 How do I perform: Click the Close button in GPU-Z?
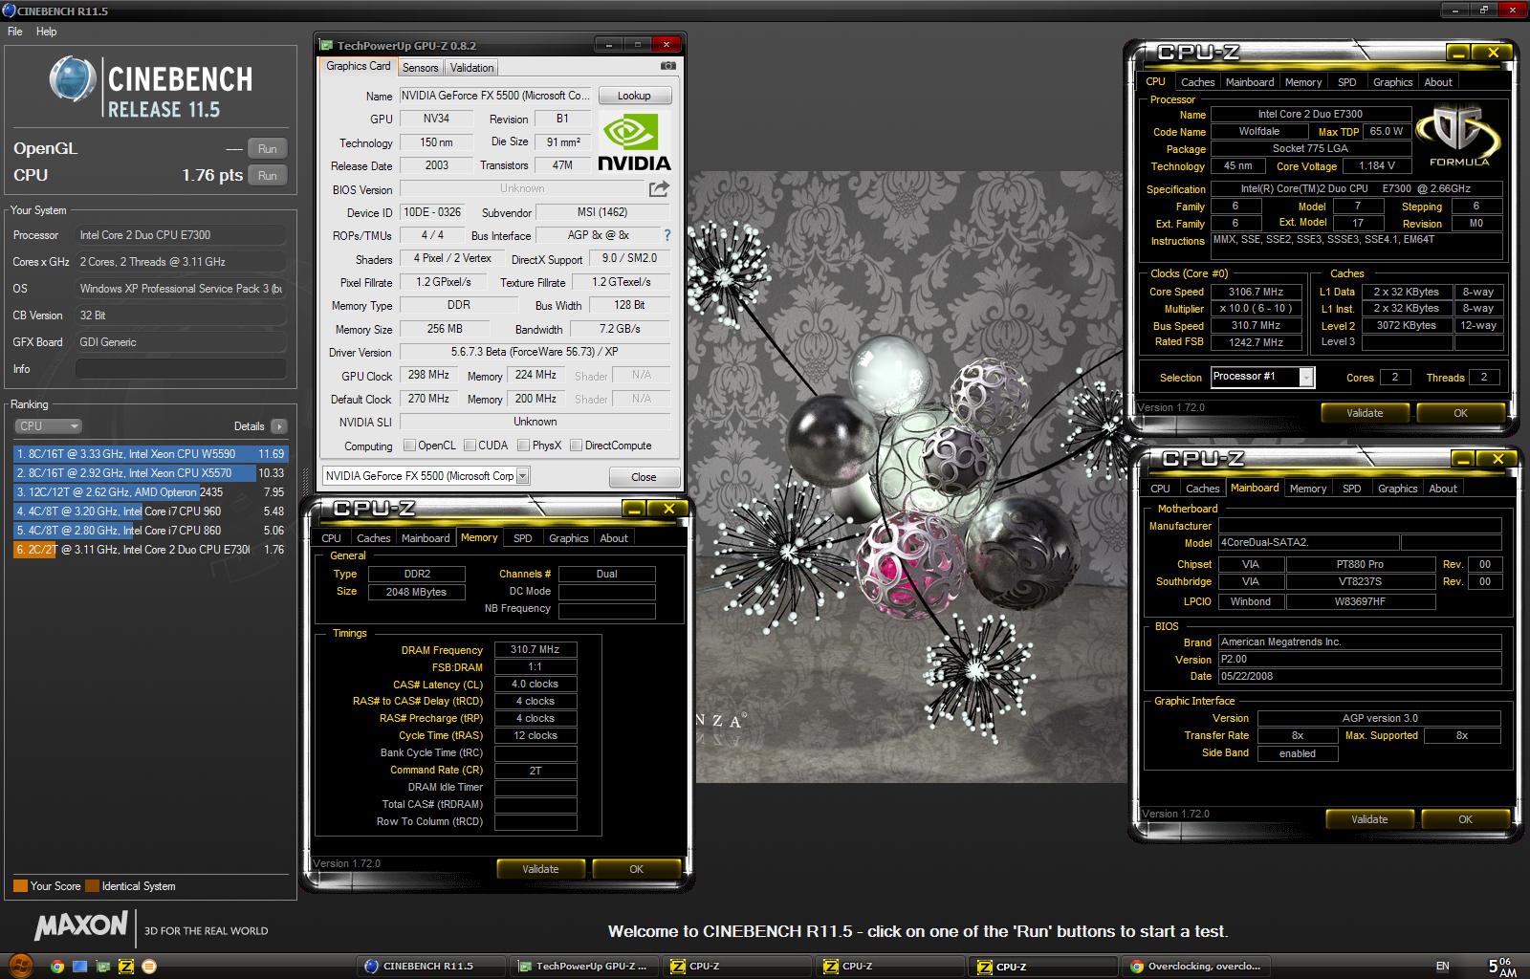click(644, 476)
